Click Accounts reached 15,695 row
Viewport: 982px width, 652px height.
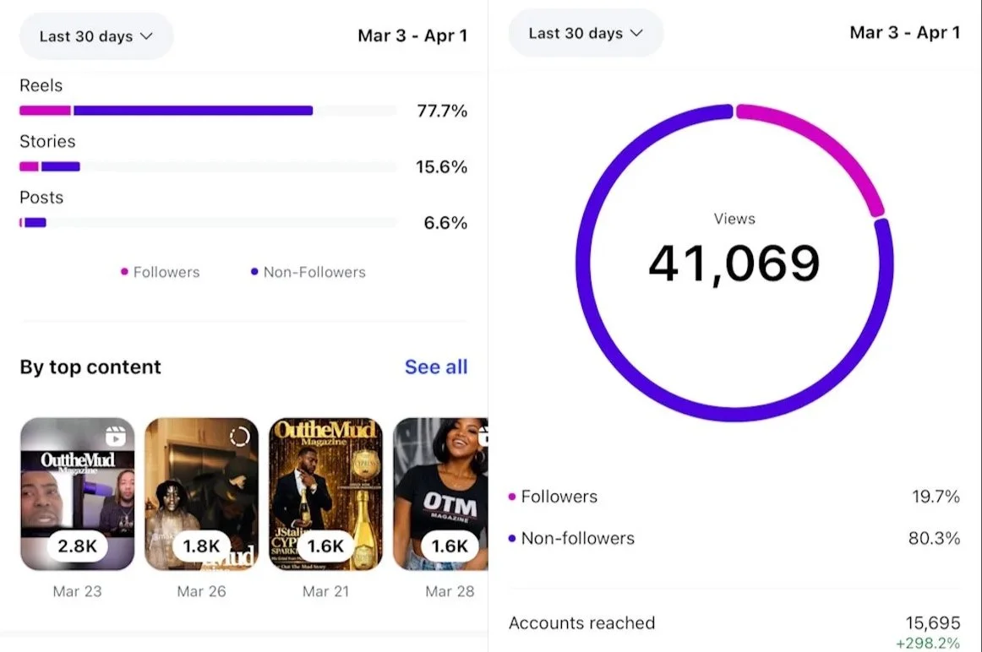734,625
